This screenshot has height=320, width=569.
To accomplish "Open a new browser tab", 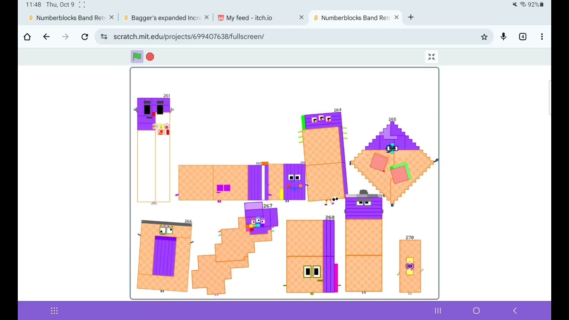I will coord(411,17).
